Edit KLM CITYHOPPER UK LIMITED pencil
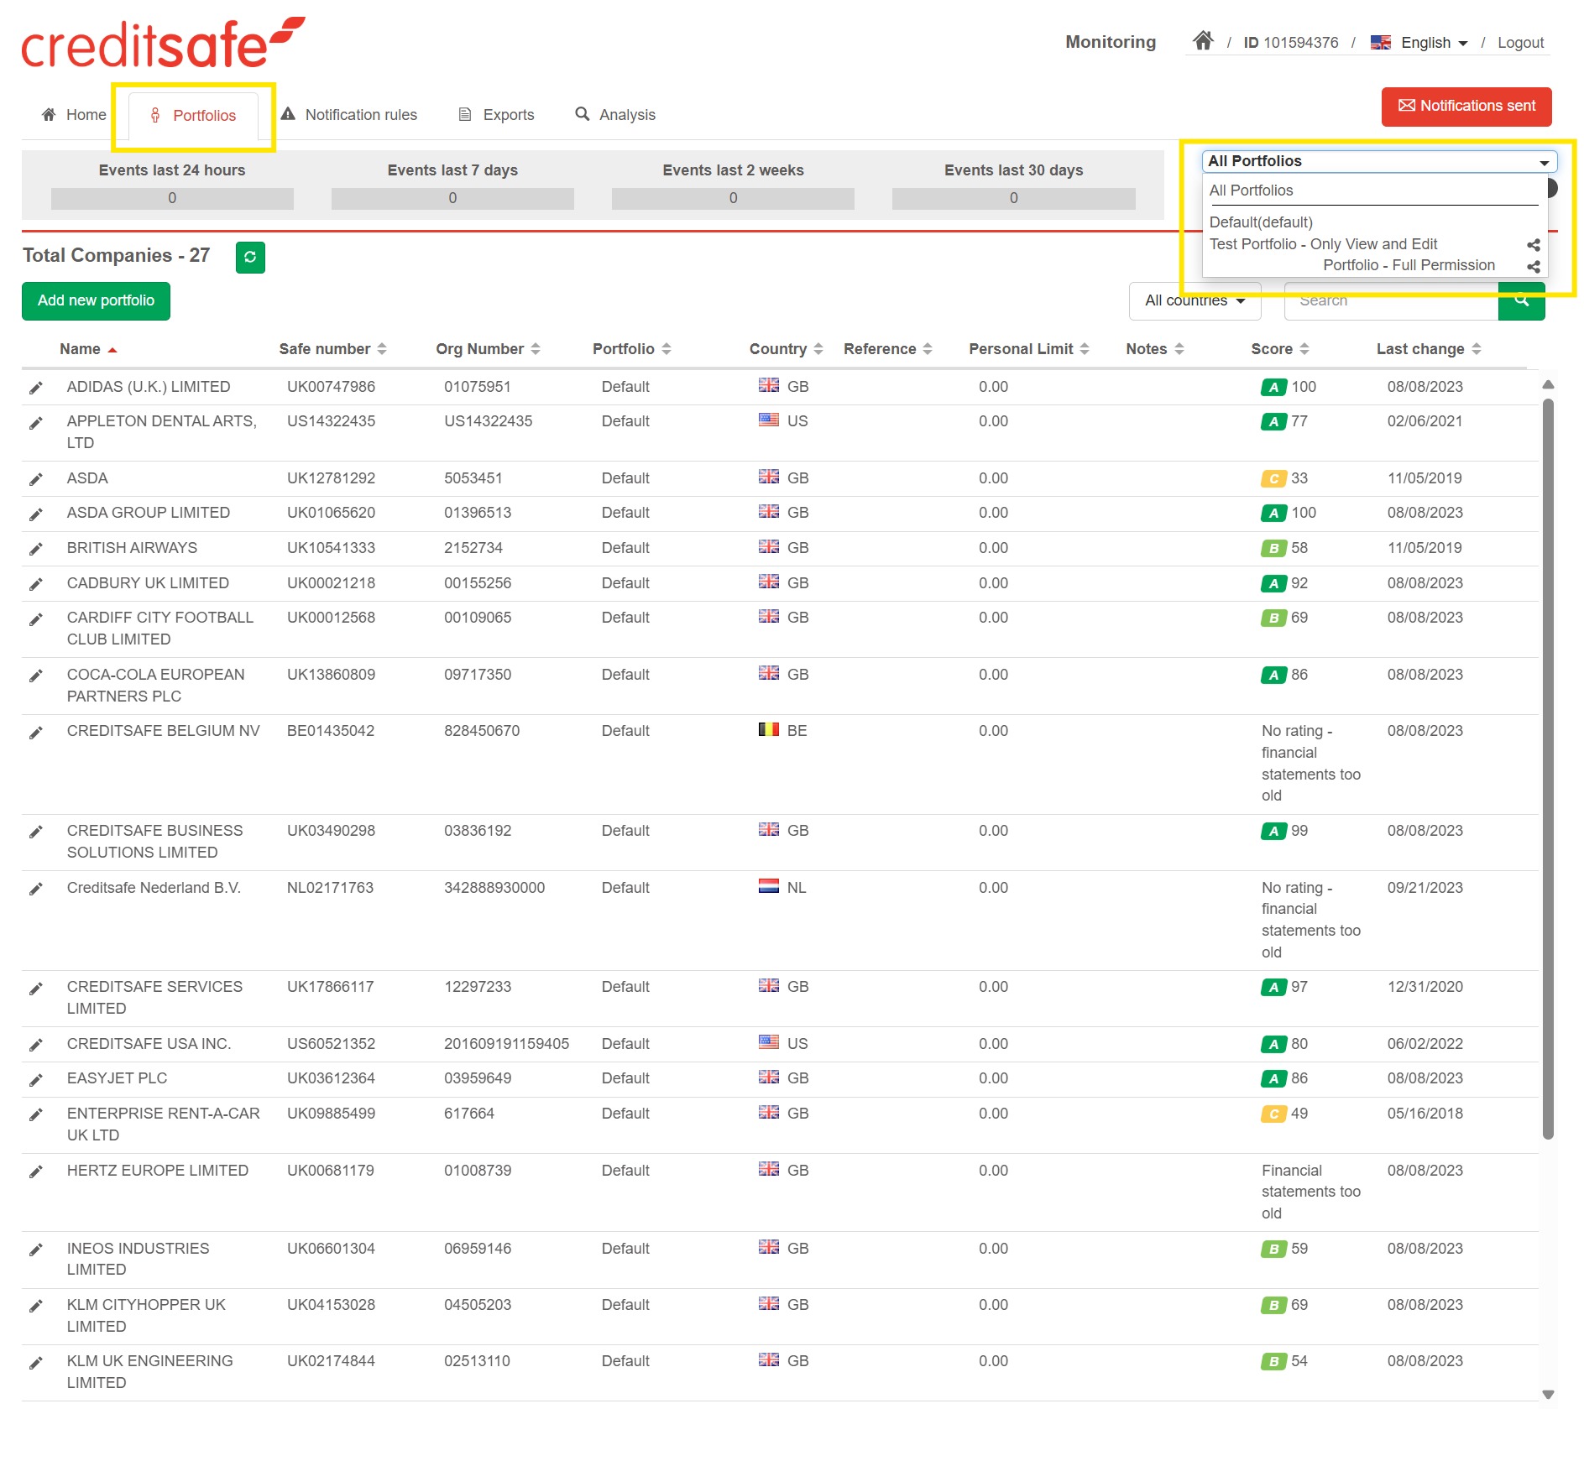1584x1461 pixels. pyautogui.click(x=36, y=1306)
